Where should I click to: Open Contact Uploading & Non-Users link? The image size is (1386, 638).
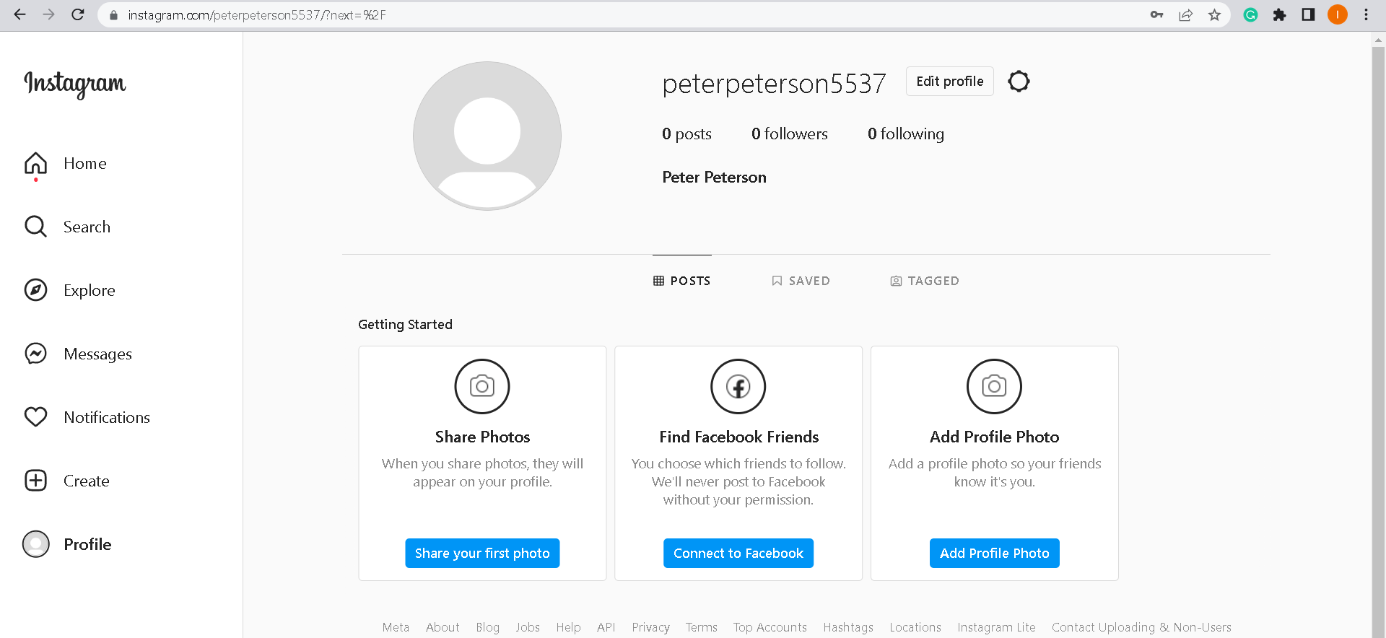point(1141,628)
